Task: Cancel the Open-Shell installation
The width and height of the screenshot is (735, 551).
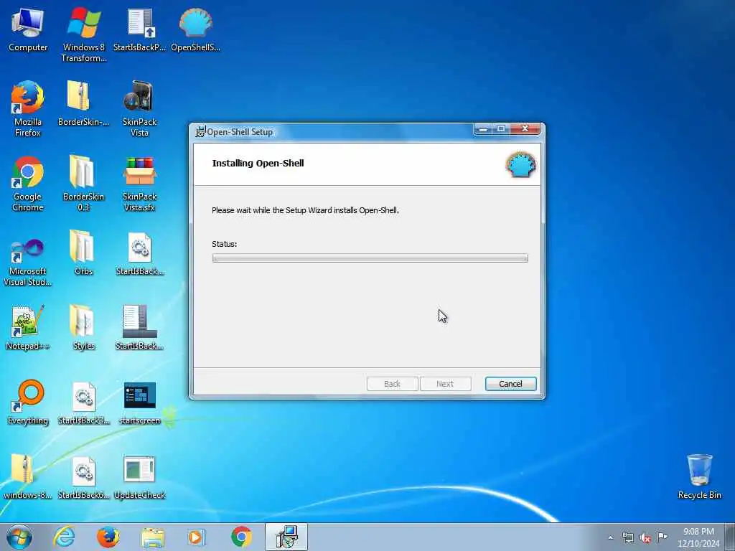Action: (x=510, y=384)
